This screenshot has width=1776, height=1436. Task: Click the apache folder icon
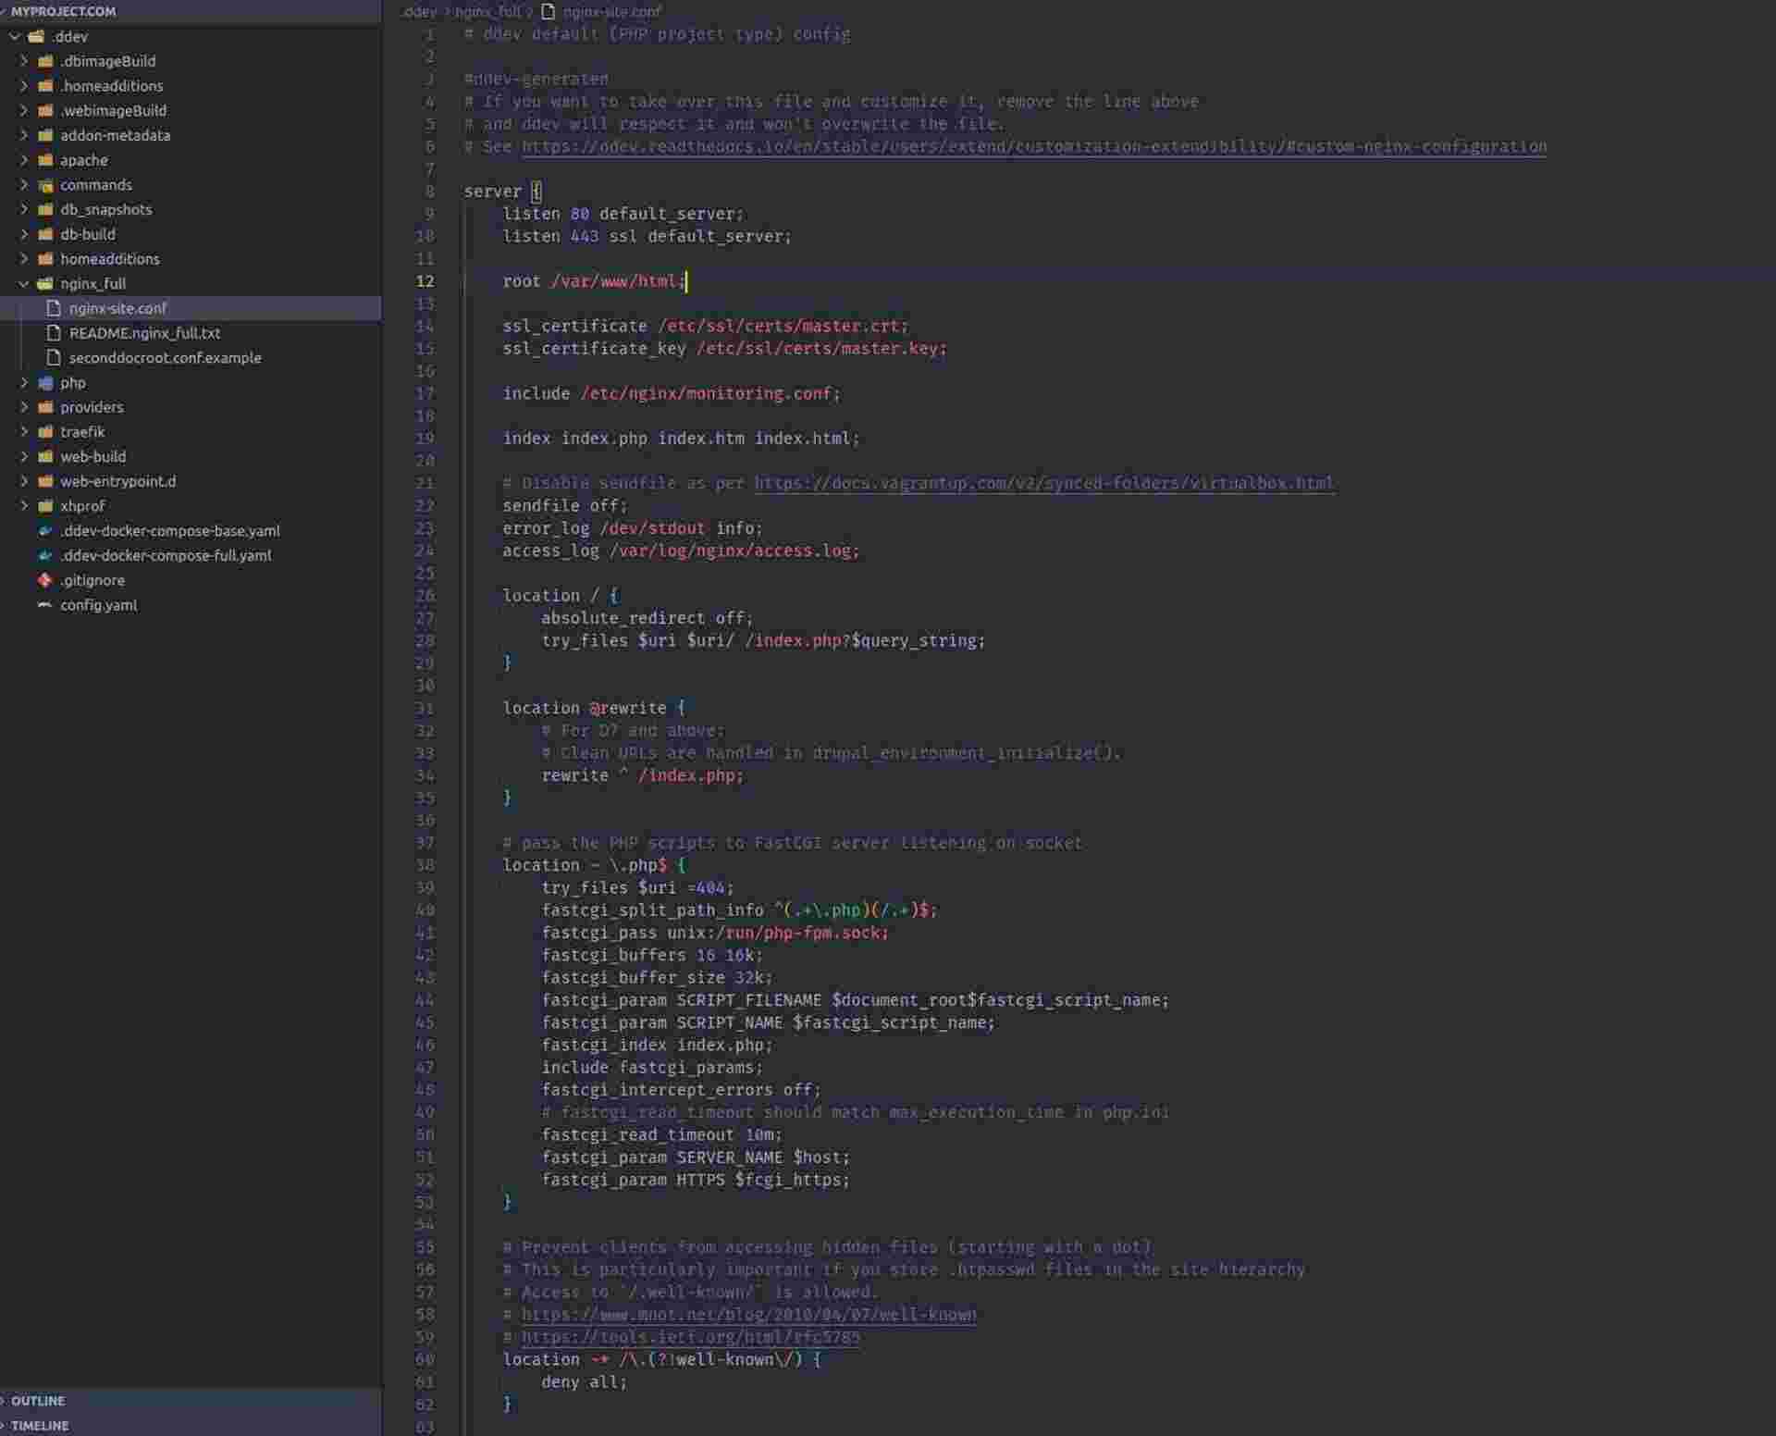pos(45,160)
